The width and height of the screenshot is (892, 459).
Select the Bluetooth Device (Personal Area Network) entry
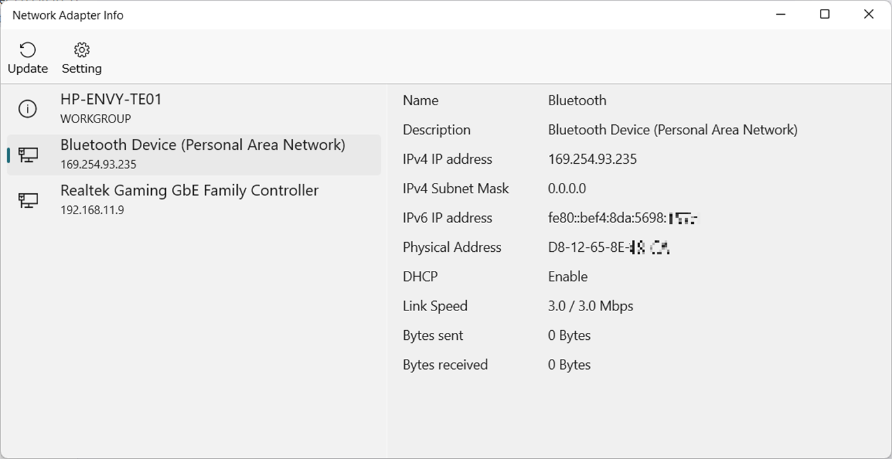pyautogui.click(x=202, y=153)
